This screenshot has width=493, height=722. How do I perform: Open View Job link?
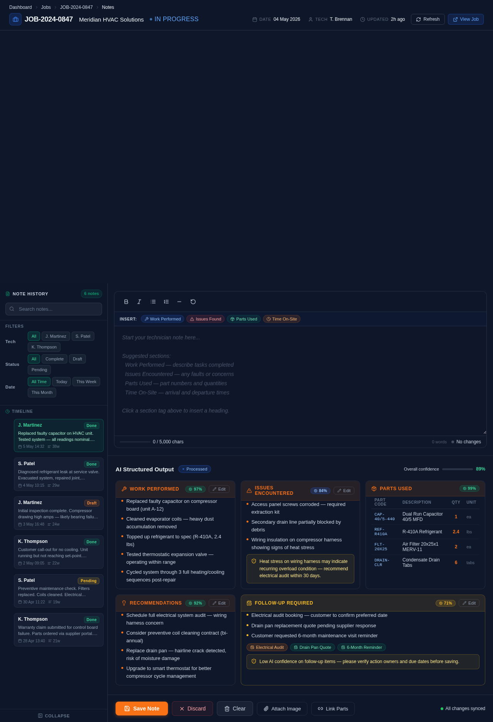tap(466, 19)
